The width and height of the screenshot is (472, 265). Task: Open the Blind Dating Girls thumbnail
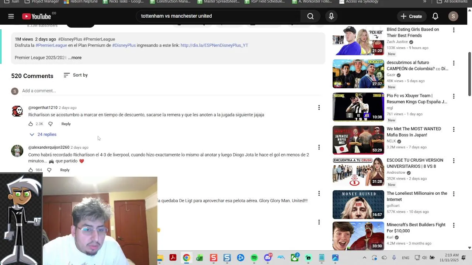point(358,41)
